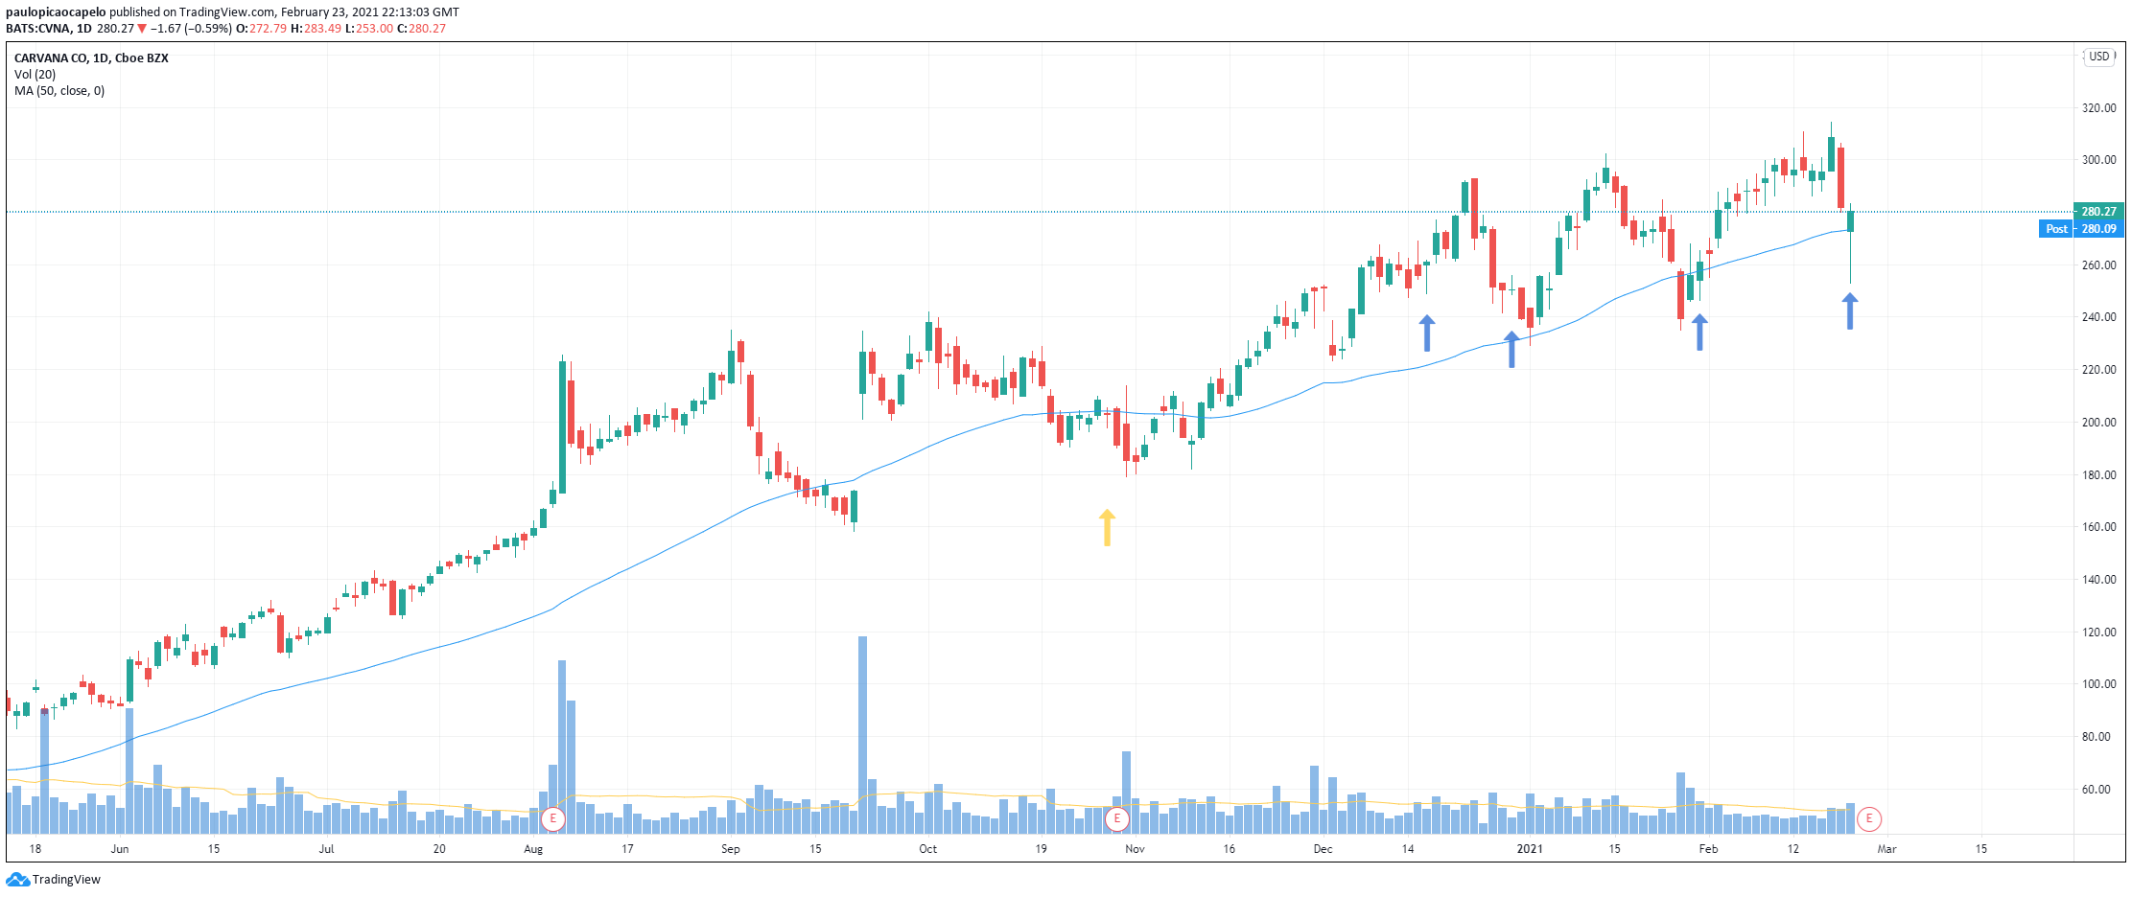The height and width of the screenshot is (897, 2132).
Task: Click the 240.00 price axis label
Action: [x=2098, y=317]
